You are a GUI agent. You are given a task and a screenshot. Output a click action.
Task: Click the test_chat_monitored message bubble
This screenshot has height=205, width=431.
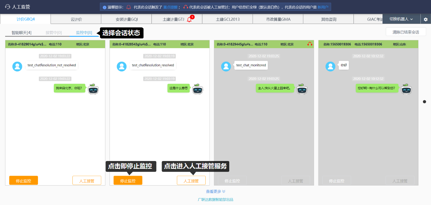(x=251, y=65)
